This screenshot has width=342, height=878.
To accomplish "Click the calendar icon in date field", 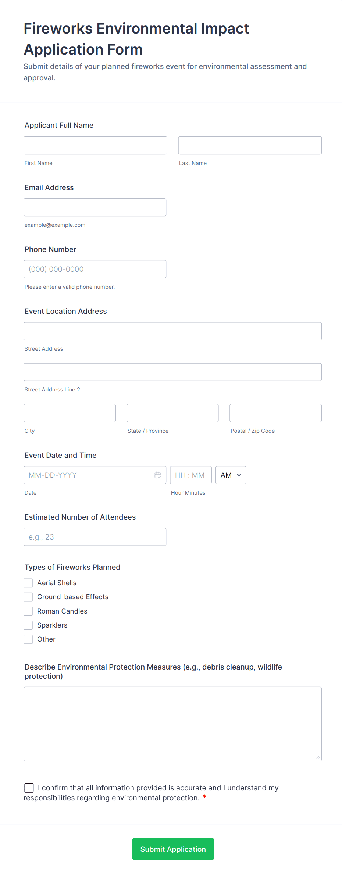I will (x=157, y=475).
